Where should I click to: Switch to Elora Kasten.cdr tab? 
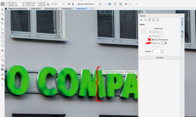tap(52, 9)
